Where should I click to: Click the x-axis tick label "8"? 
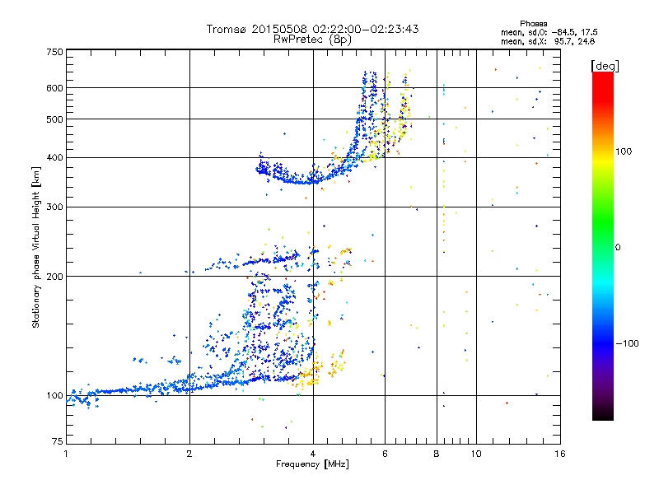437,454
